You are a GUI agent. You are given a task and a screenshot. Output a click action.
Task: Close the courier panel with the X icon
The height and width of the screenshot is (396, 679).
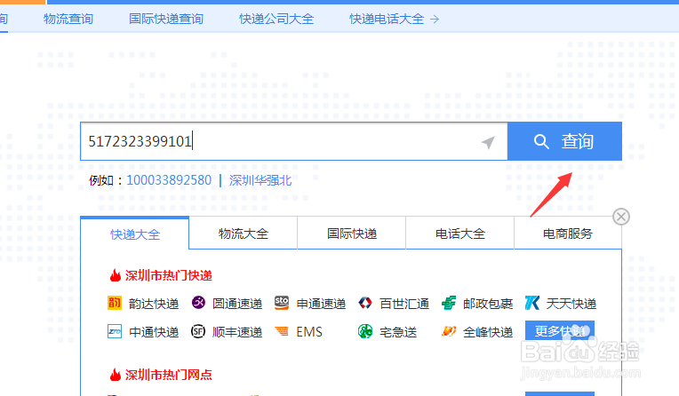click(621, 217)
